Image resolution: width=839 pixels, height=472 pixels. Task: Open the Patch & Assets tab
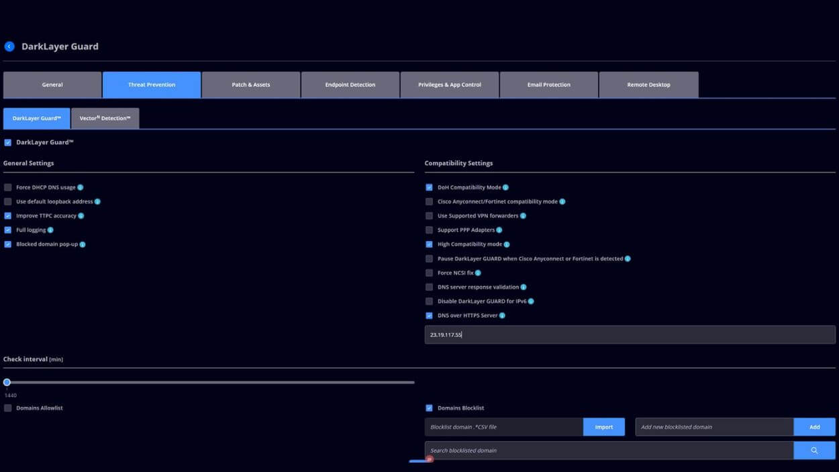point(251,85)
